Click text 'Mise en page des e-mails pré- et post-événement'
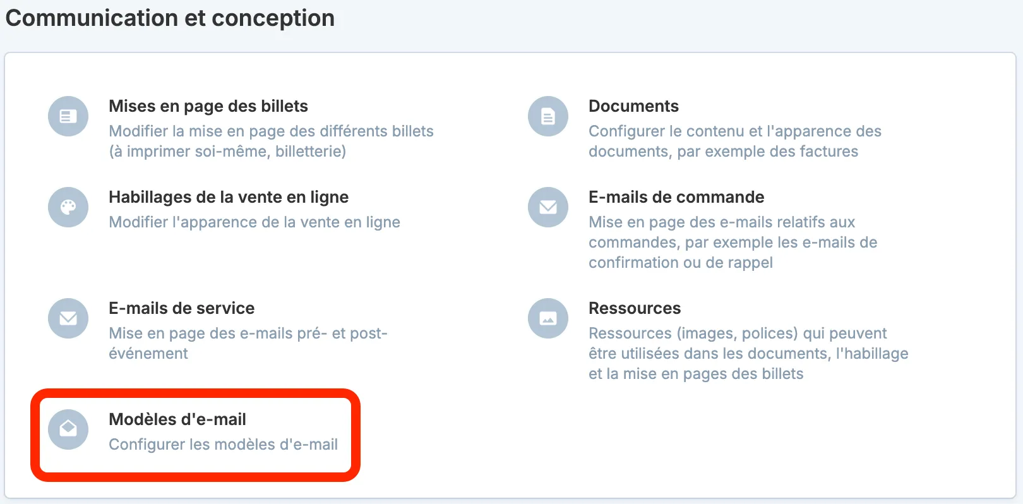 click(x=248, y=343)
